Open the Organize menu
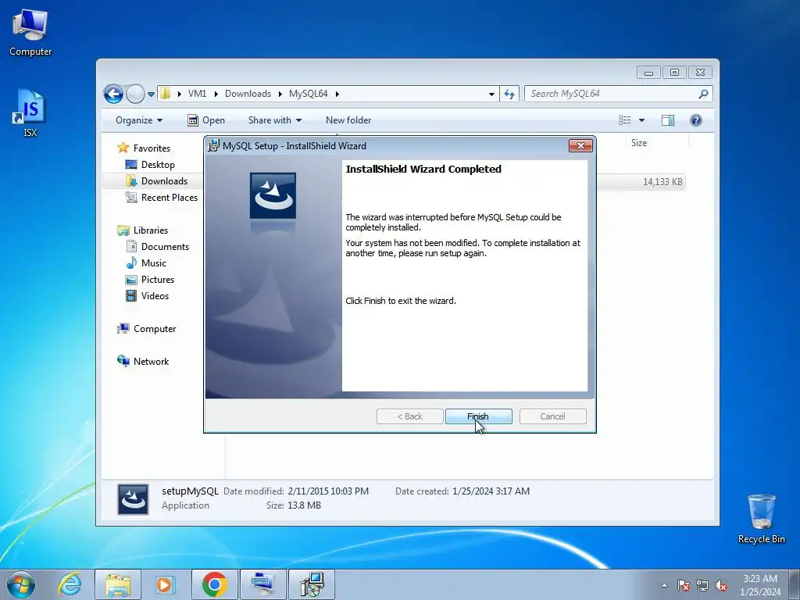The width and height of the screenshot is (800, 600). (139, 120)
